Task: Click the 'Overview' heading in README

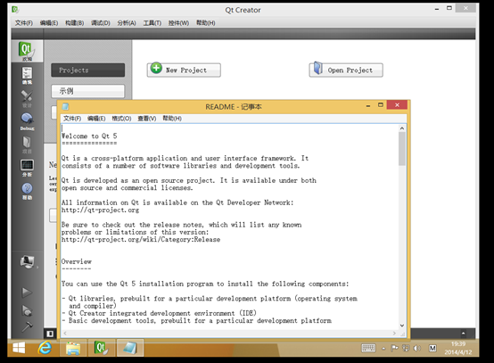Action: (77, 261)
